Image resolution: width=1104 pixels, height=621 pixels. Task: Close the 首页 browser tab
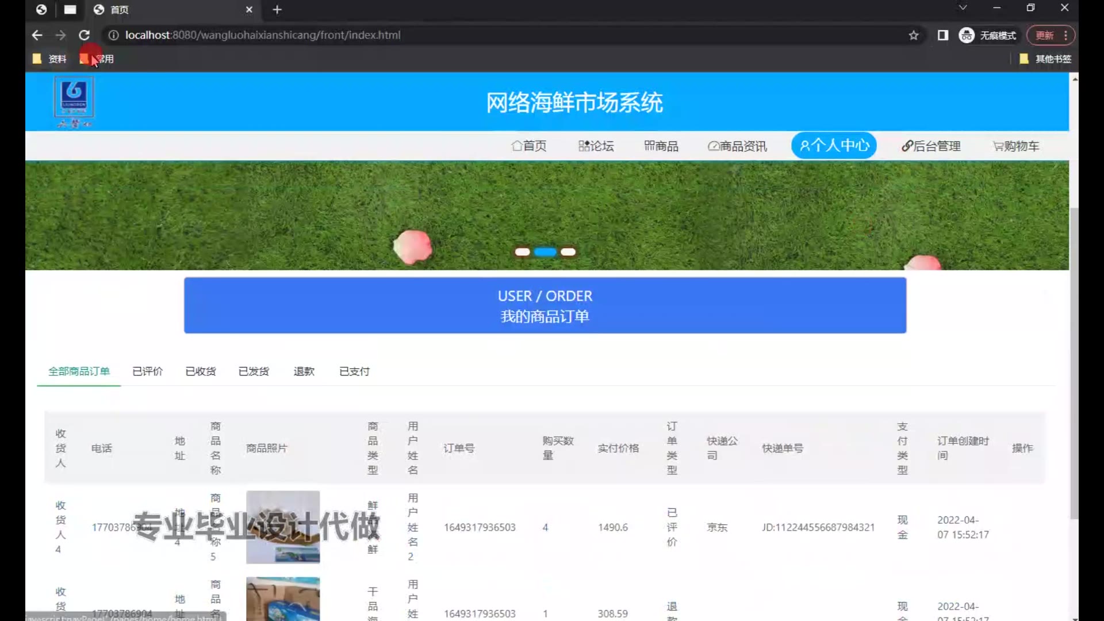[x=249, y=9]
